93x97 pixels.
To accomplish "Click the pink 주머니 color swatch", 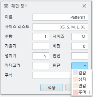I will [x=76, y=92].
